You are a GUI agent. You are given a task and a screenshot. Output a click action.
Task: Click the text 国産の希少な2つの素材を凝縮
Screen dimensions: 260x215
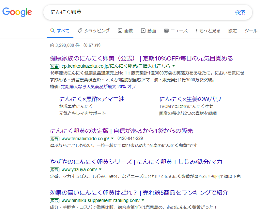188,113
